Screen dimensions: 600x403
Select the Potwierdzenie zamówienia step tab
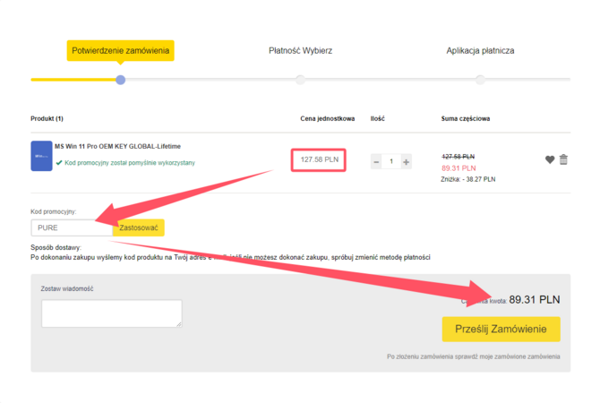[x=120, y=50]
